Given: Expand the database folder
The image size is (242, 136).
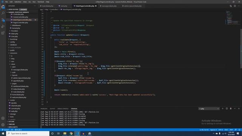Looking at the screenshot, I should (13, 45).
